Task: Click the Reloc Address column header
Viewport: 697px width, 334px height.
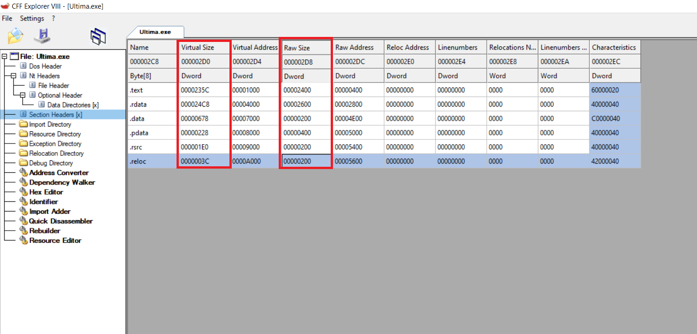Action: click(409, 47)
